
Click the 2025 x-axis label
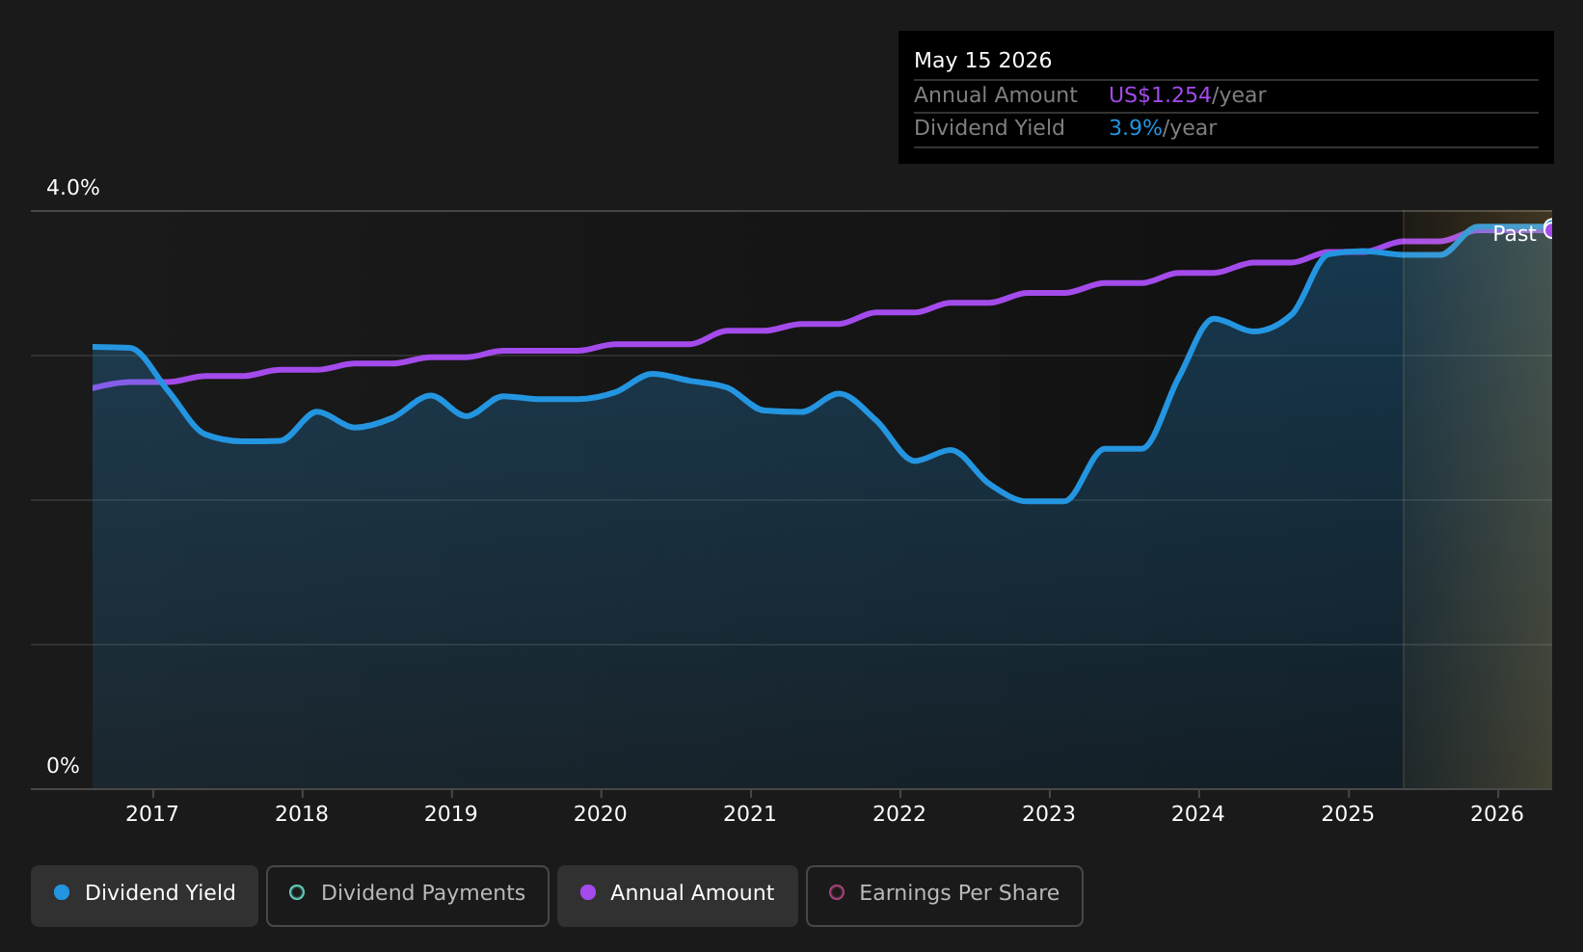point(1348,814)
